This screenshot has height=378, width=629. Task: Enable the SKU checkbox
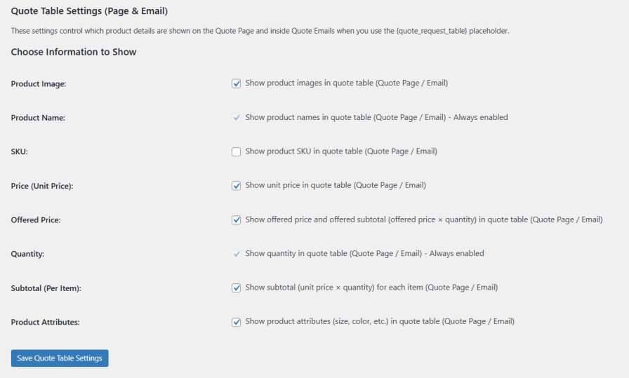pos(237,151)
